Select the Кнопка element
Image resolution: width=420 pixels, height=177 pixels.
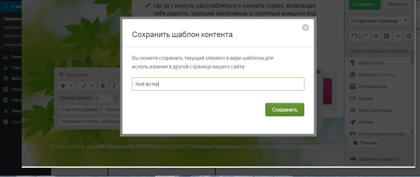pos(377,98)
